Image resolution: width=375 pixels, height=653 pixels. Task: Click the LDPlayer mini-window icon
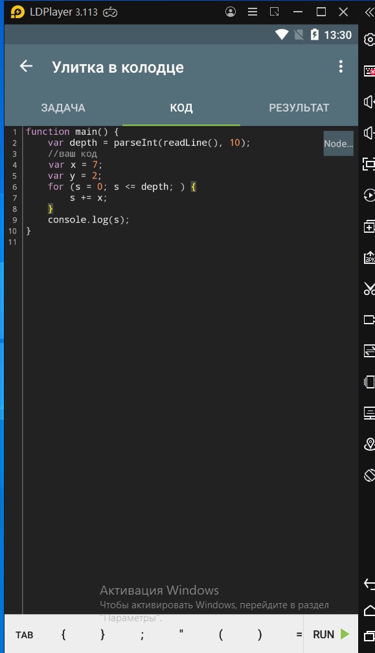click(x=275, y=12)
